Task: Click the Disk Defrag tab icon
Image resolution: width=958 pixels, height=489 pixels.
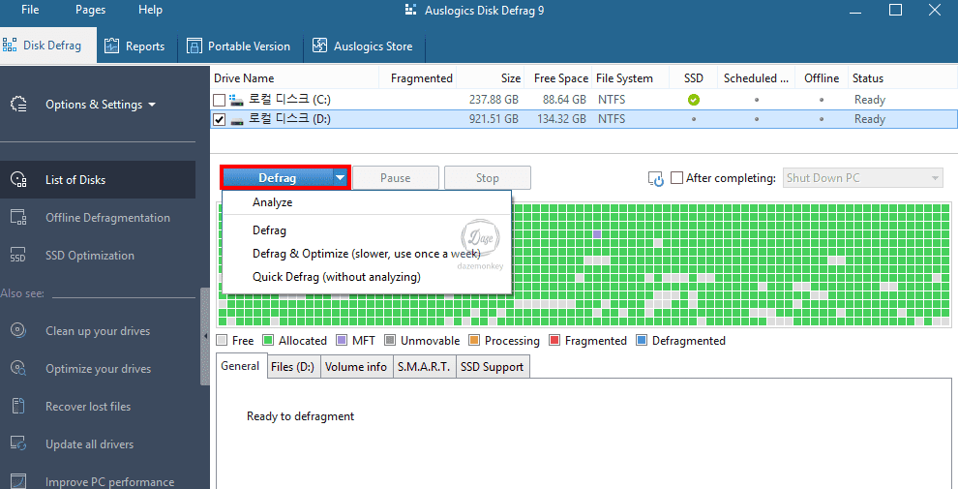Action: point(9,46)
